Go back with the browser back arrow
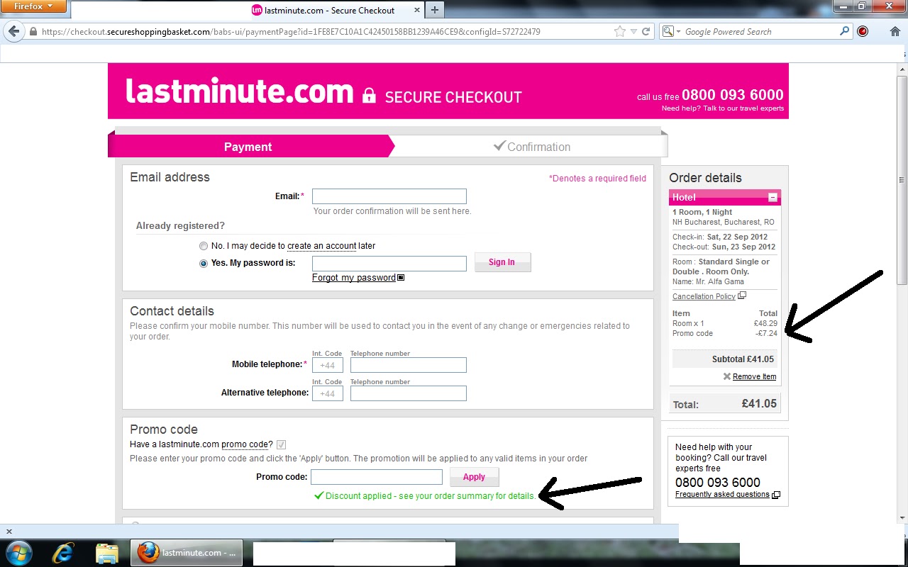908x567 pixels. (13, 32)
